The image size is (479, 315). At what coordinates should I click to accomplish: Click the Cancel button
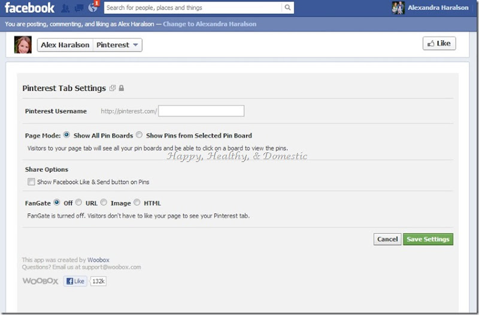tap(387, 239)
